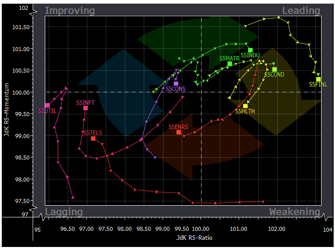Select the S5UTIL sector square marker
This screenshot has height=251, width=335.
point(47,105)
